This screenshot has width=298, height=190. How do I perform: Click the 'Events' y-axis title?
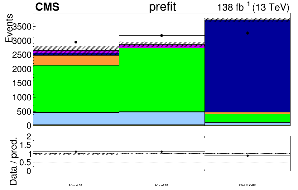pyautogui.click(x=9, y=28)
